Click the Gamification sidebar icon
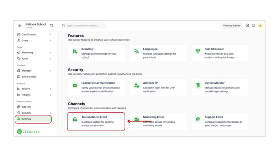This screenshot has height=157, width=279. pyautogui.click(x=19, y=34)
